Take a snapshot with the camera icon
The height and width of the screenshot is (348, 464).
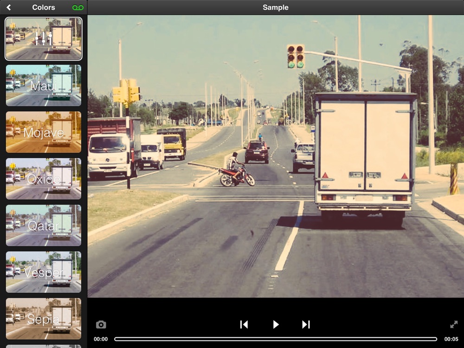[101, 325]
